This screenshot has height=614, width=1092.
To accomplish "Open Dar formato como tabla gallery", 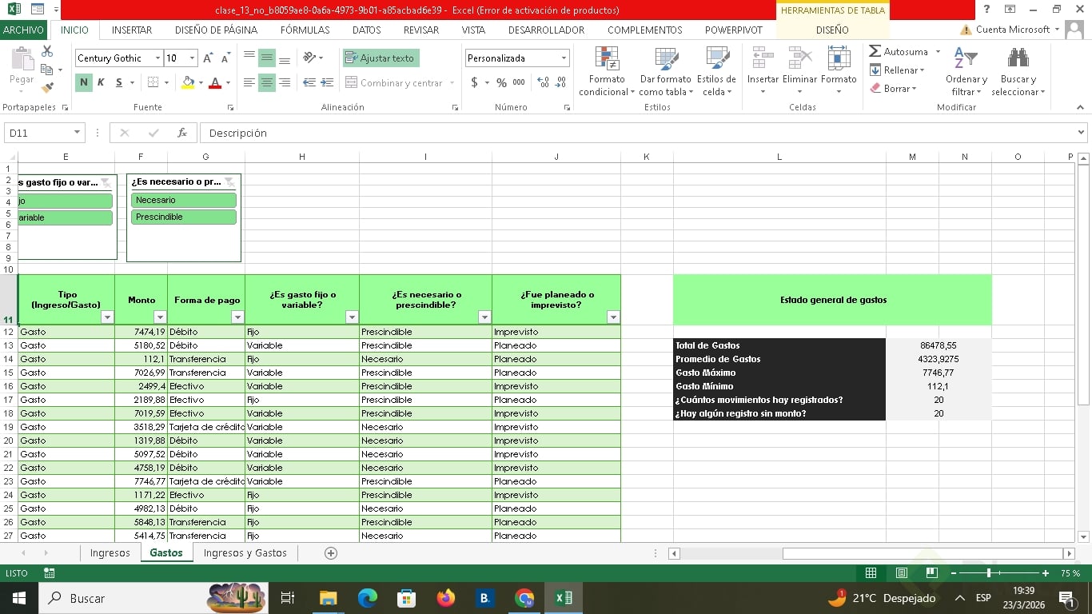I will coord(665,71).
